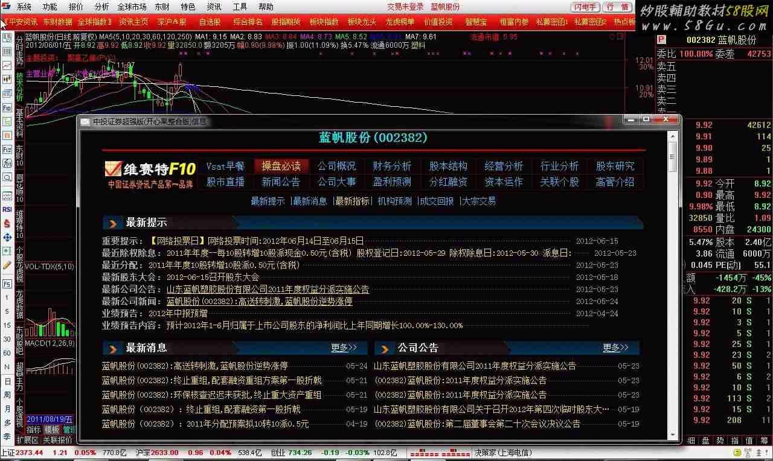Select the 周 weekly period button
Viewport: 773px width, 461px height.
click(7, 395)
